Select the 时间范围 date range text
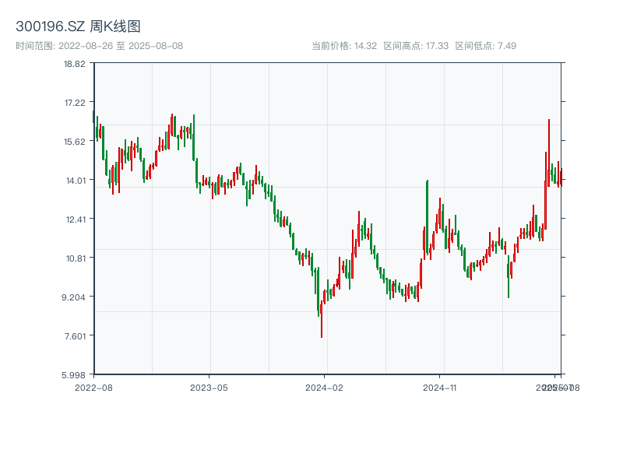The height and width of the screenshot is (467, 623). [x=100, y=46]
